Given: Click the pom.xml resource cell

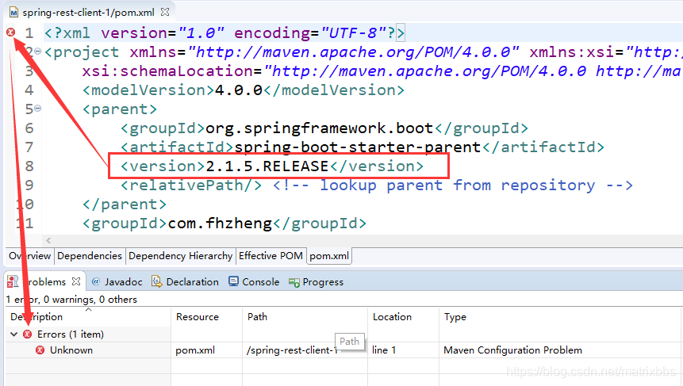Looking at the screenshot, I should pyautogui.click(x=195, y=350).
